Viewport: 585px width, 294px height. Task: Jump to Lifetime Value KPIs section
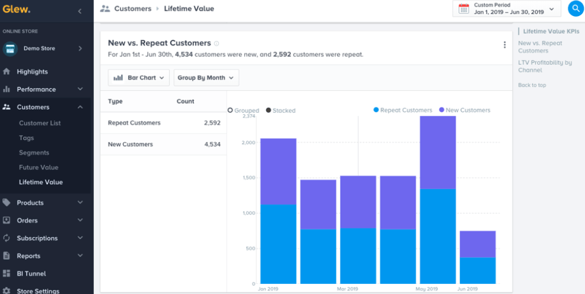coord(551,31)
